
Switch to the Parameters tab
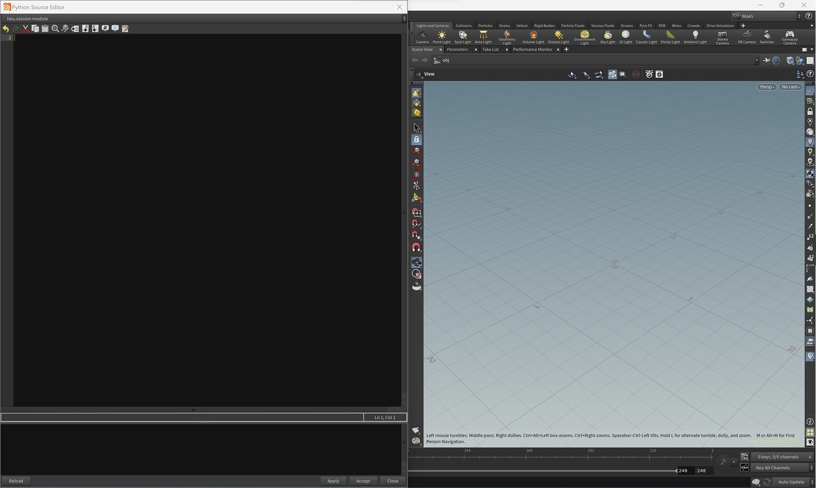pyautogui.click(x=457, y=49)
